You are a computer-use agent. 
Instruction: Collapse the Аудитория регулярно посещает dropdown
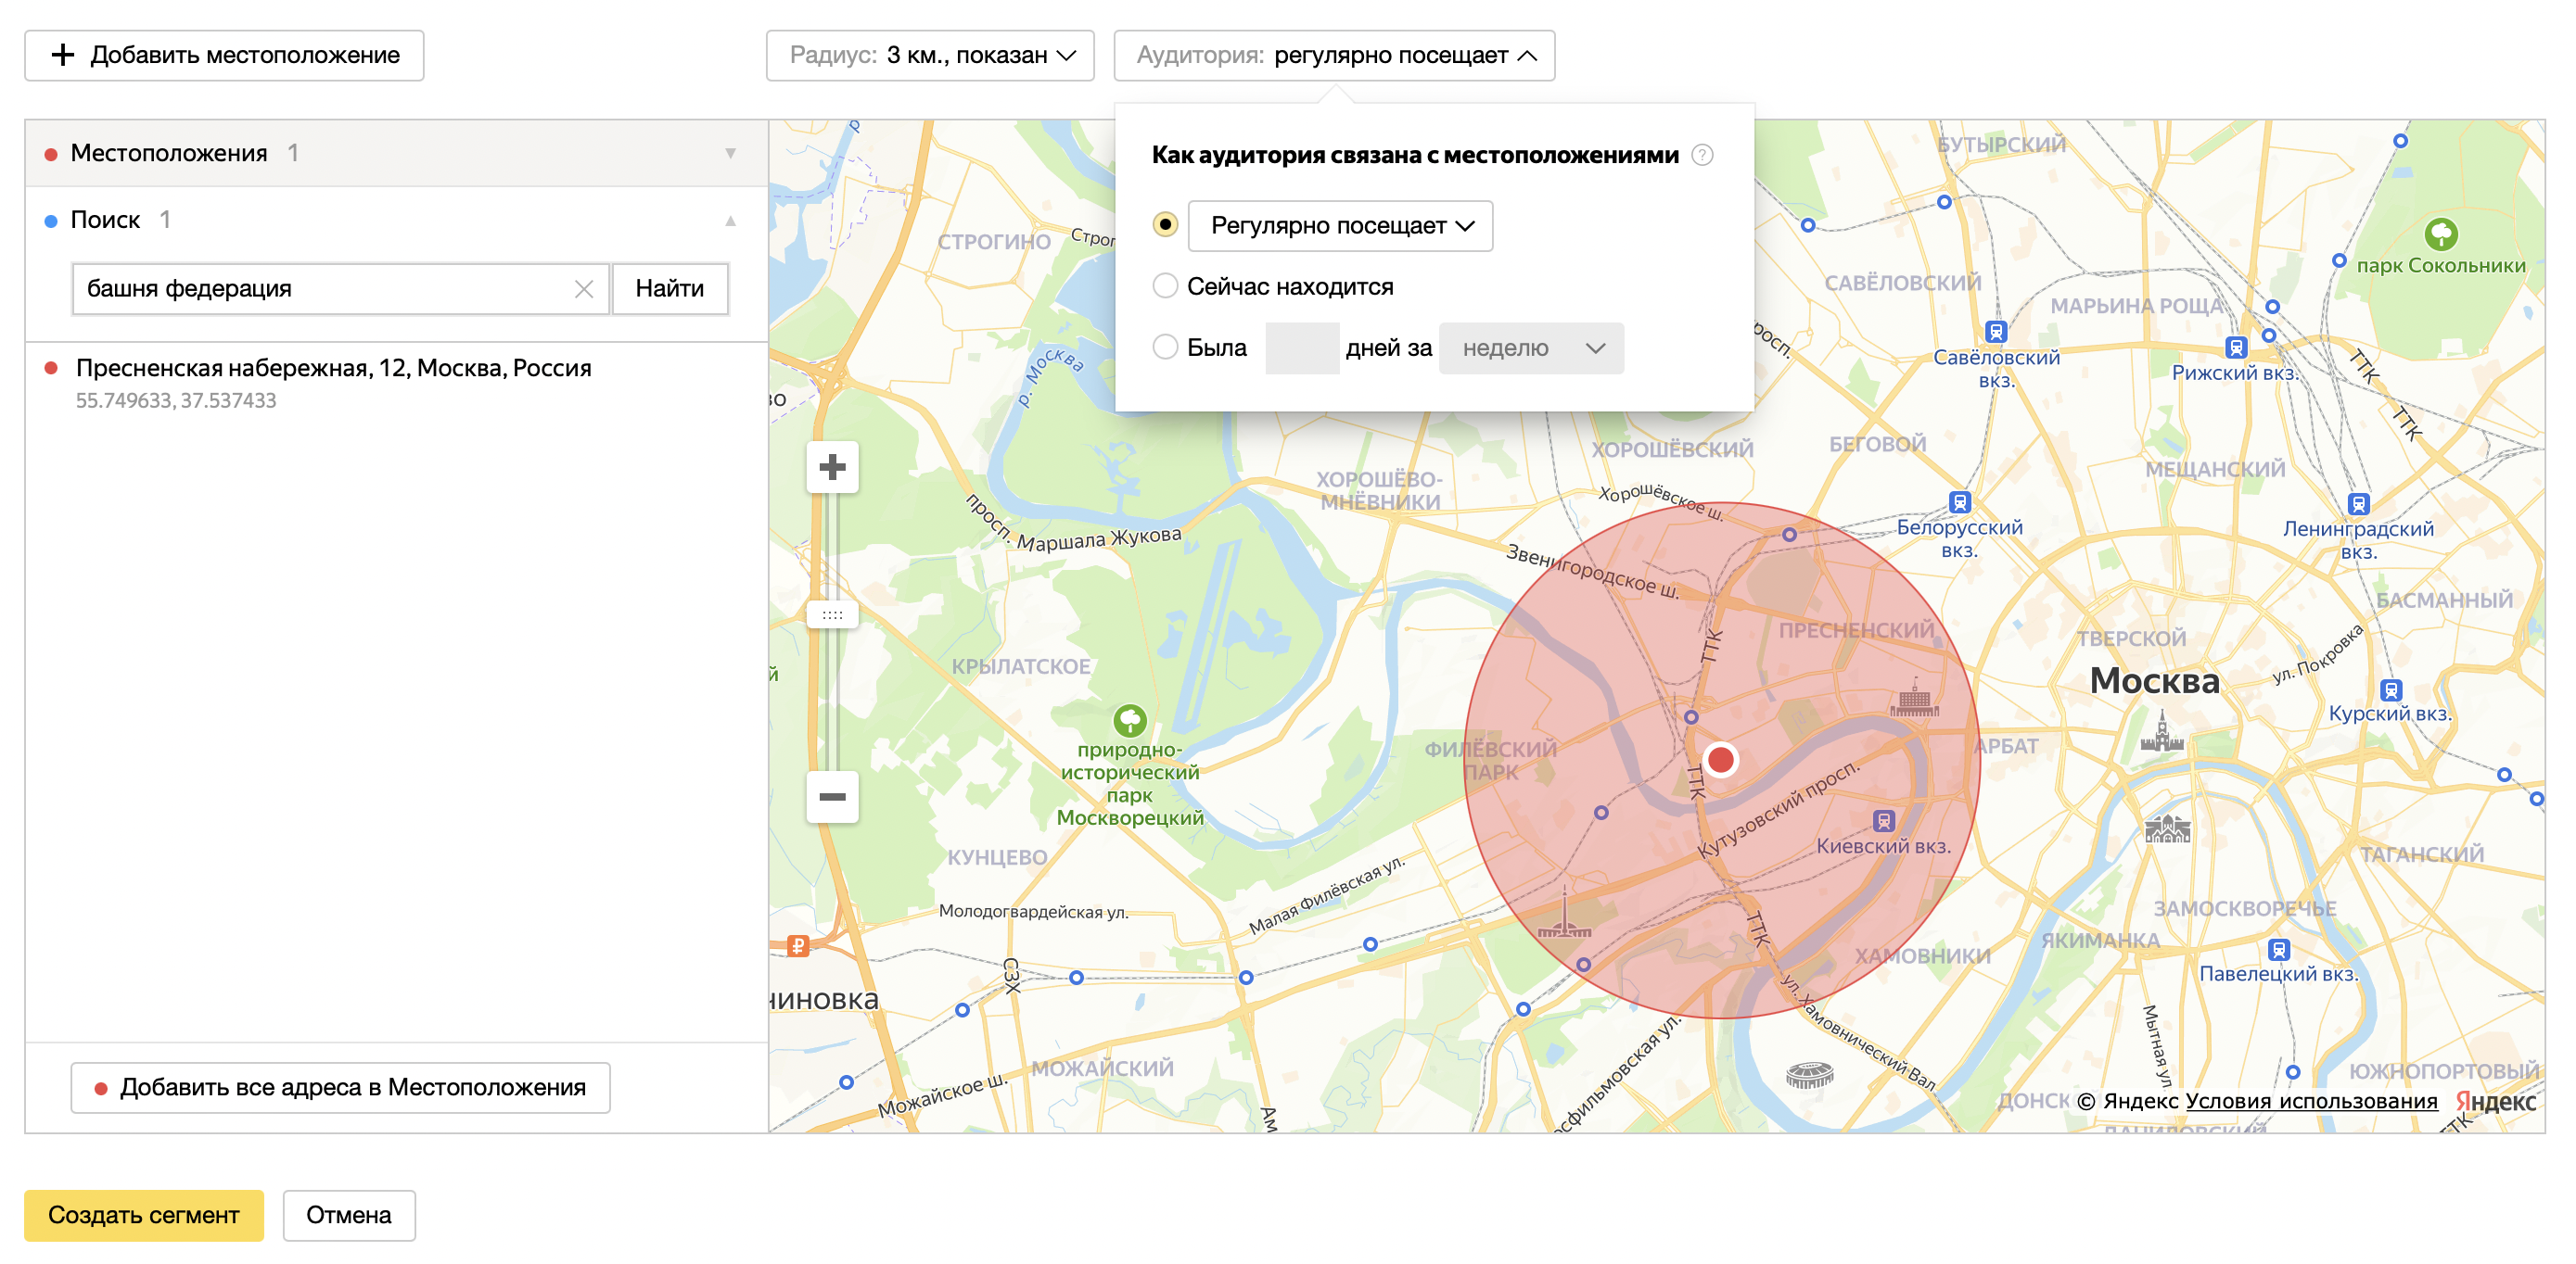(x=1334, y=56)
